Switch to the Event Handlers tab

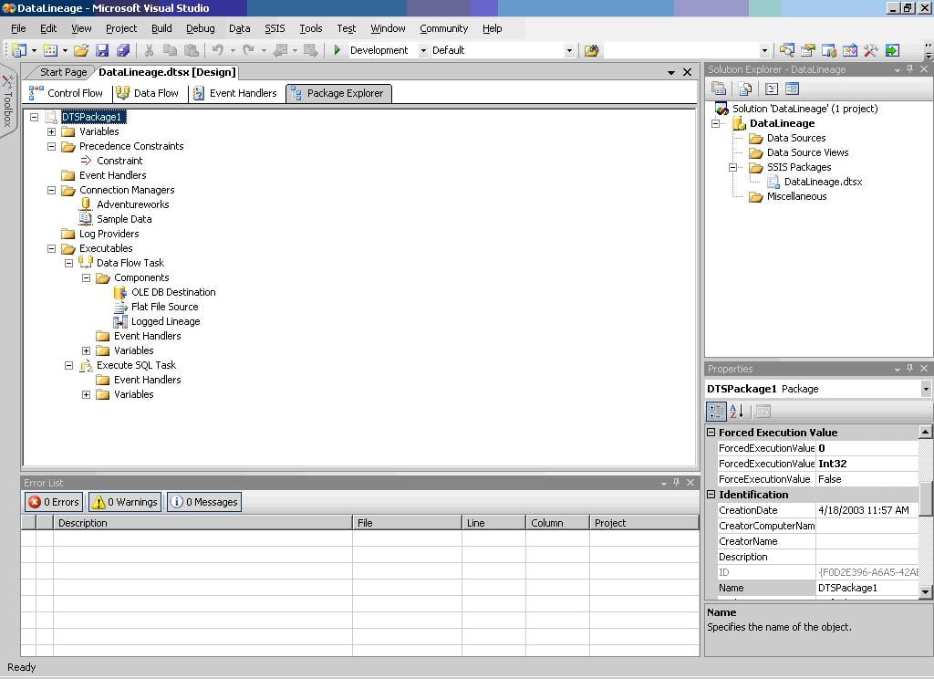235,93
